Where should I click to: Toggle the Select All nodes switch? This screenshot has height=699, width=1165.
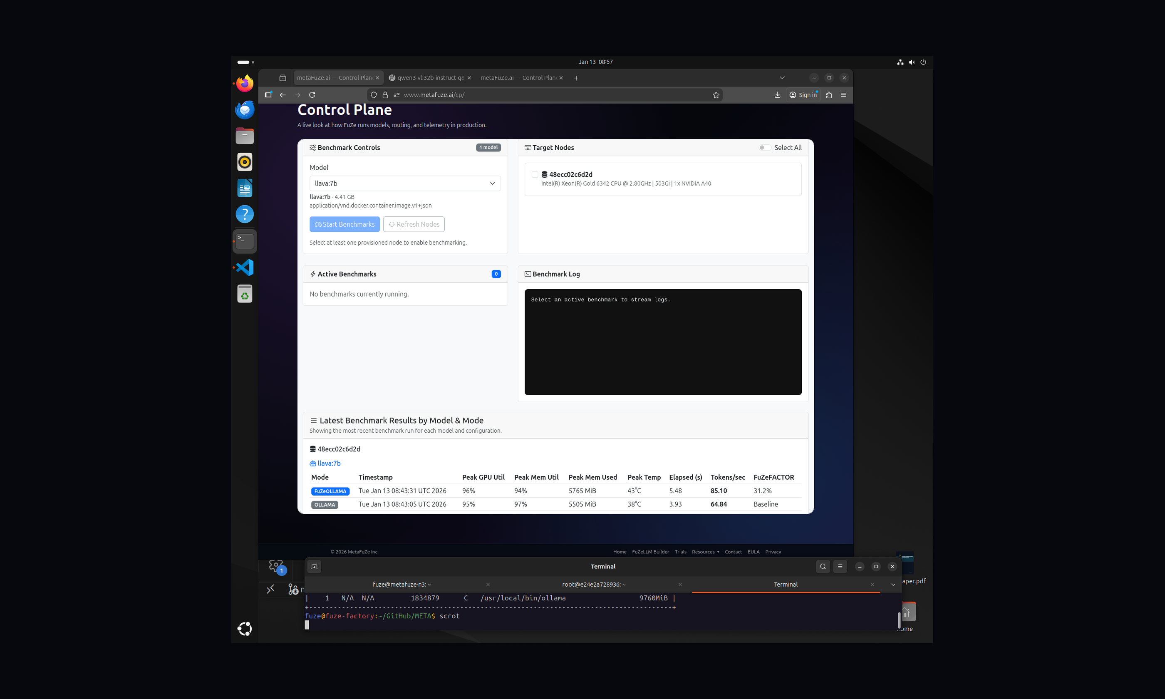(764, 147)
